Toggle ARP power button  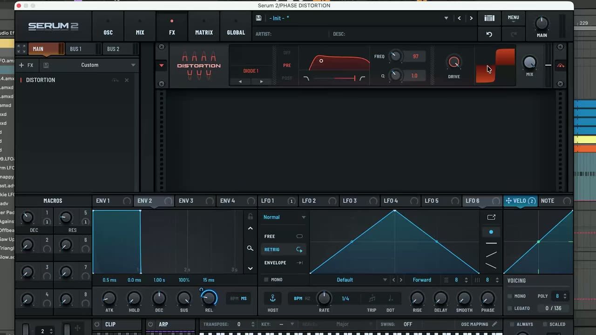point(150,324)
